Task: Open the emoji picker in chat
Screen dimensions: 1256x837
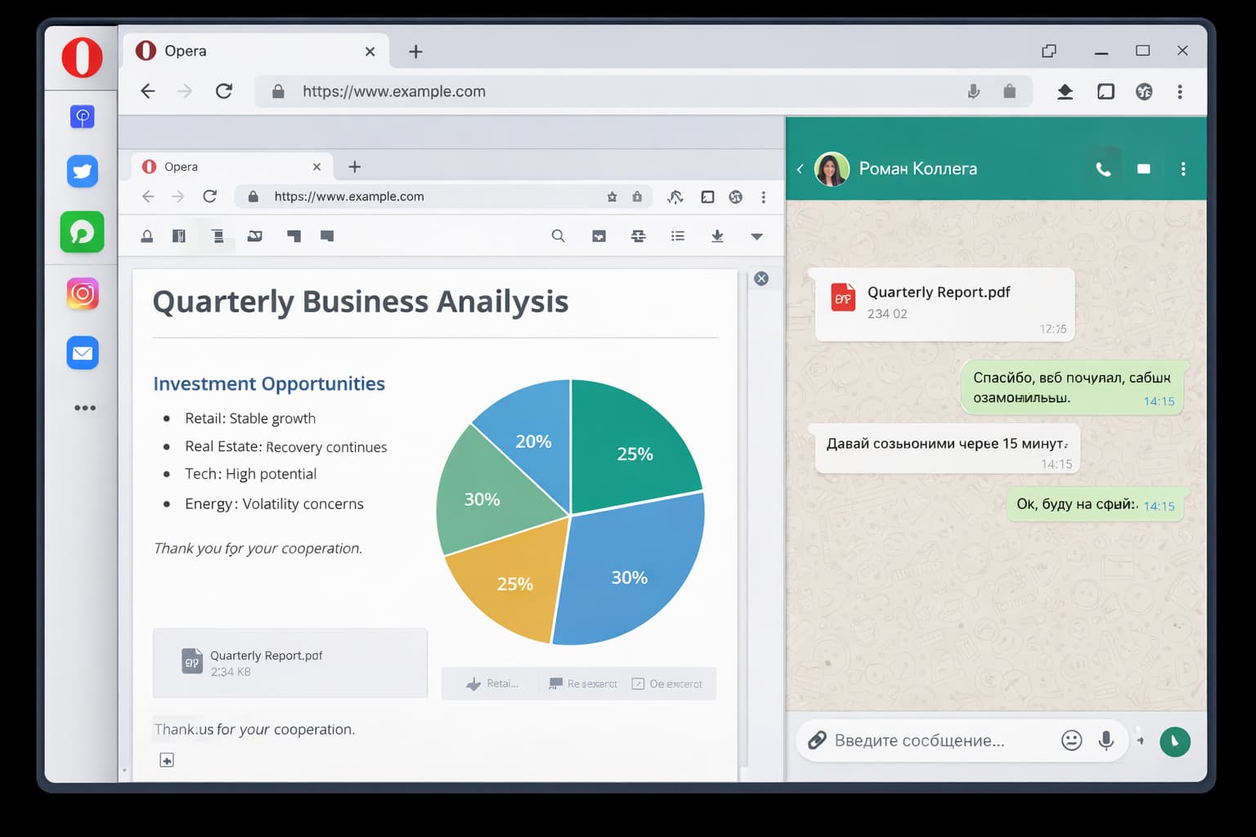Action: pos(1071,741)
